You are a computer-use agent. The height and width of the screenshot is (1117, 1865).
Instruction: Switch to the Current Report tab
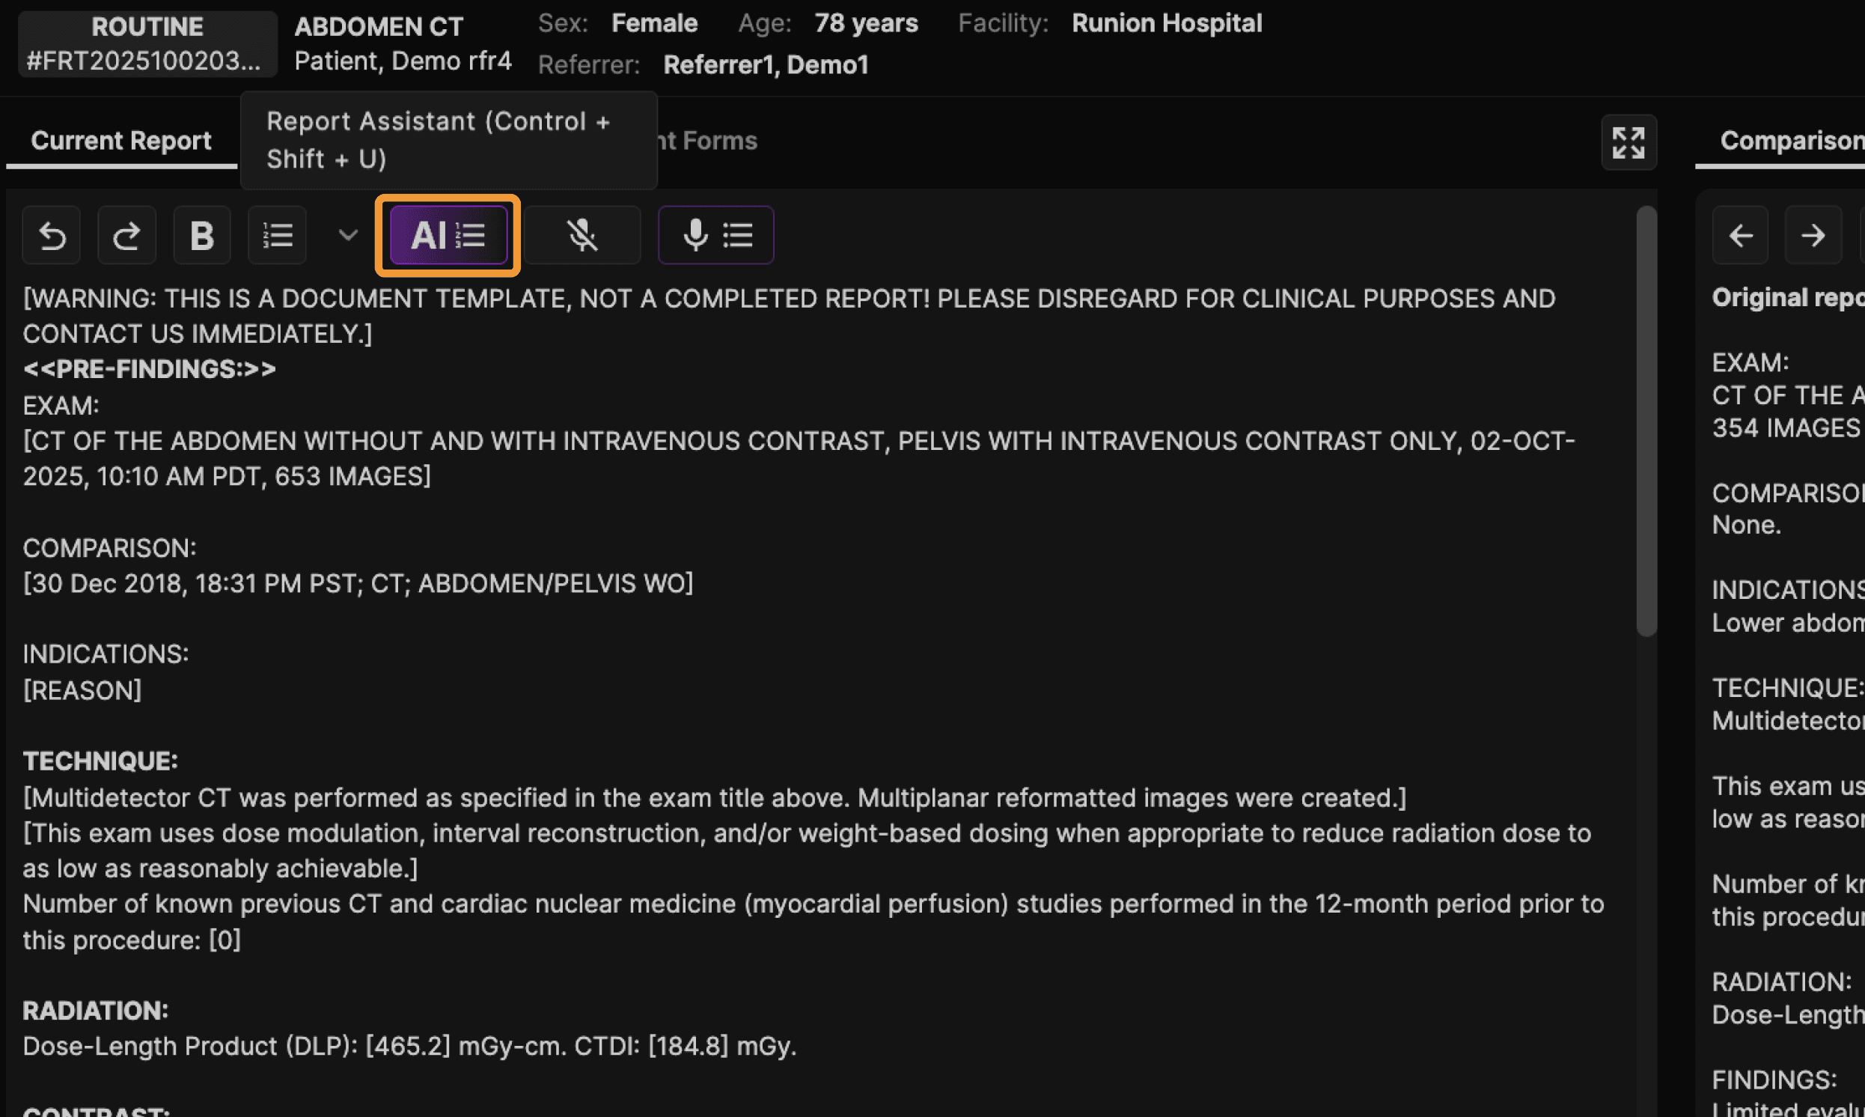[121, 141]
